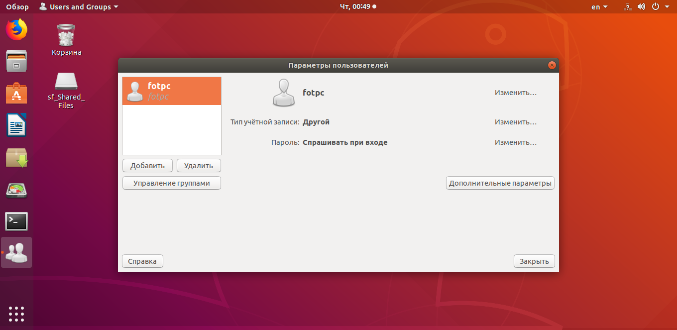
Task: Open the Terminal from the dock
Action: tap(16, 220)
